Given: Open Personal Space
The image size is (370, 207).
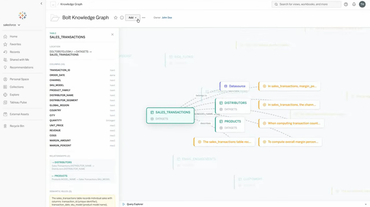Looking at the screenshot, I should pyautogui.click(x=20, y=79).
